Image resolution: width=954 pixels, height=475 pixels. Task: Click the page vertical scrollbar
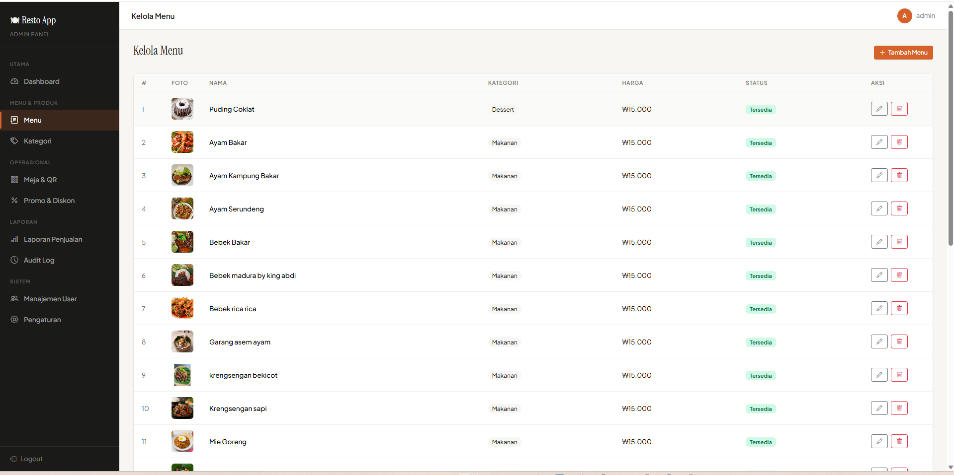coord(951,129)
